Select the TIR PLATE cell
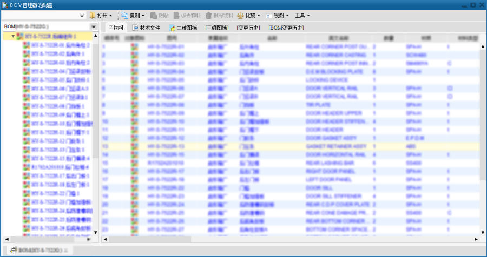 point(318,105)
